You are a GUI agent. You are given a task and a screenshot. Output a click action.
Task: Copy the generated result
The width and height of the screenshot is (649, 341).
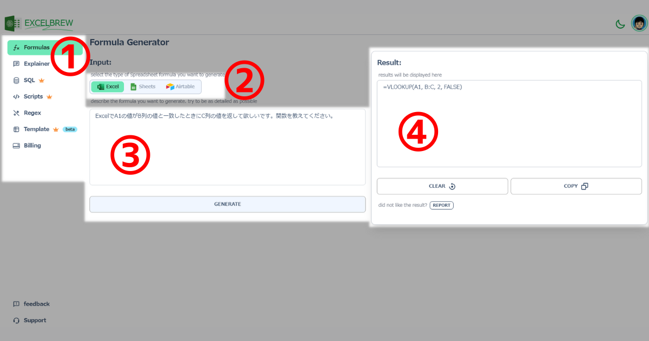coord(576,186)
